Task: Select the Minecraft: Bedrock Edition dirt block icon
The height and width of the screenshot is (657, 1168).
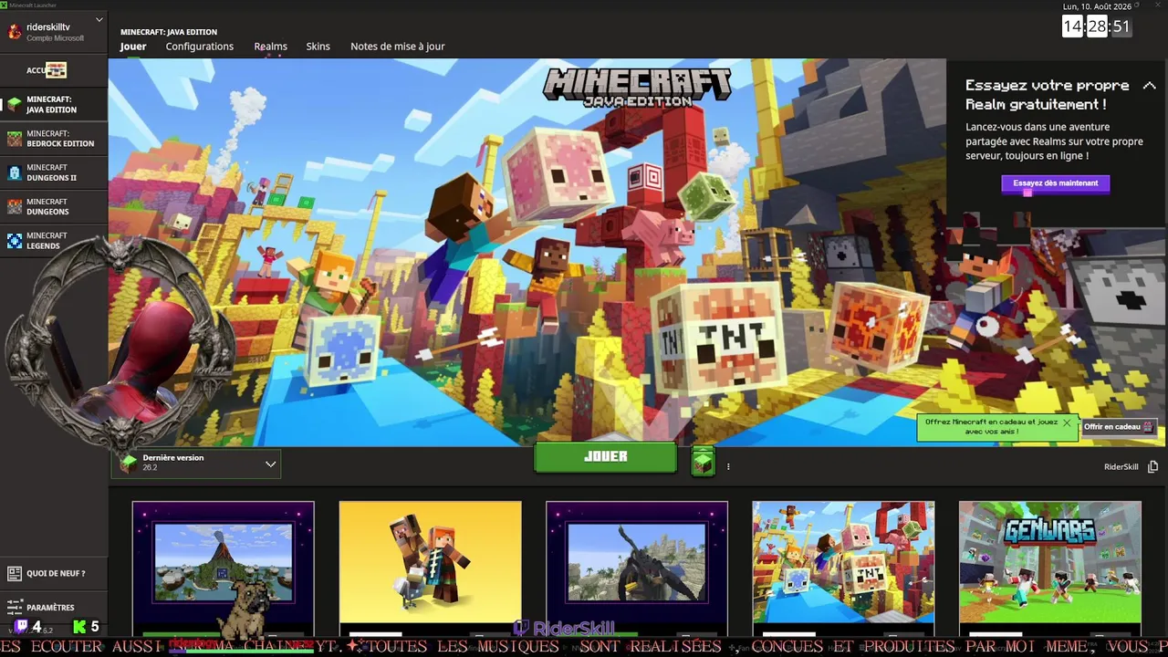Action: pyautogui.click(x=14, y=139)
